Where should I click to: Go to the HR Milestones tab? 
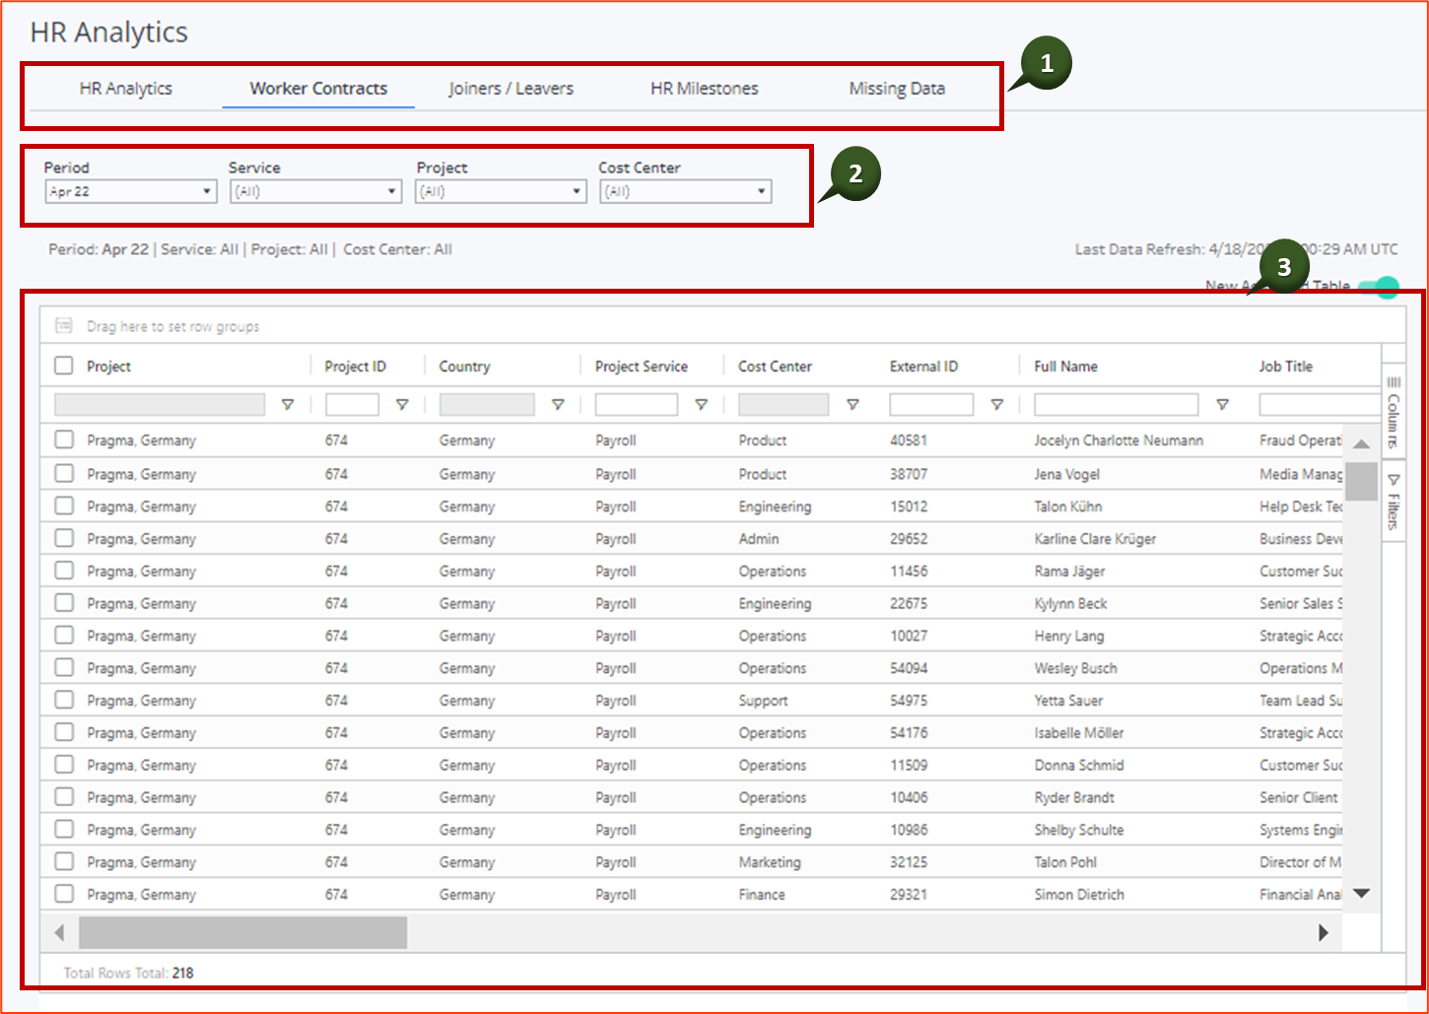[705, 89]
